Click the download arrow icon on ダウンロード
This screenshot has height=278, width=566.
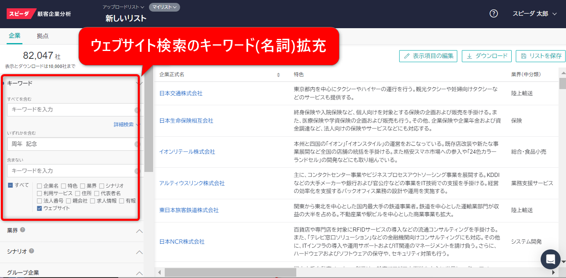(x=470, y=56)
